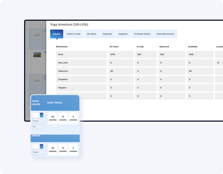Click the To input field
The image size is (223, 174).
coord(38,127)
